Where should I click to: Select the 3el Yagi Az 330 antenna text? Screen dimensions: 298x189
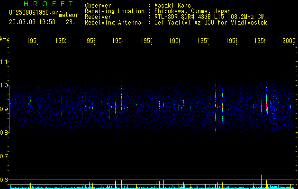(x=211, y=23)
